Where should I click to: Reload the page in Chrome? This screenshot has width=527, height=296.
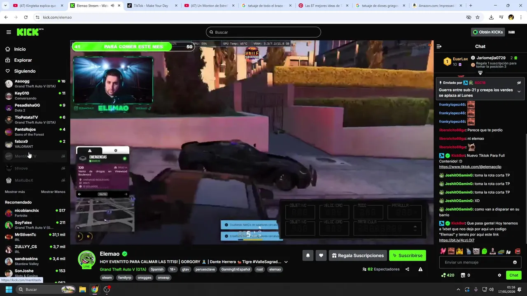click(x=26, y=17)
